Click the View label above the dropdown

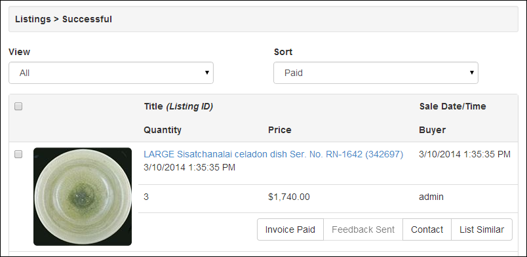19,52
